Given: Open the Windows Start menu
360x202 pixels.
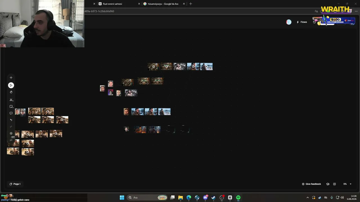Looking at the screenshot, I should tap(122, 198).
